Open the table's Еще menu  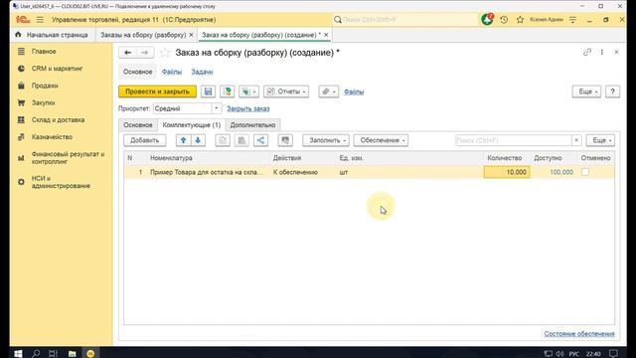click(600, 140)
